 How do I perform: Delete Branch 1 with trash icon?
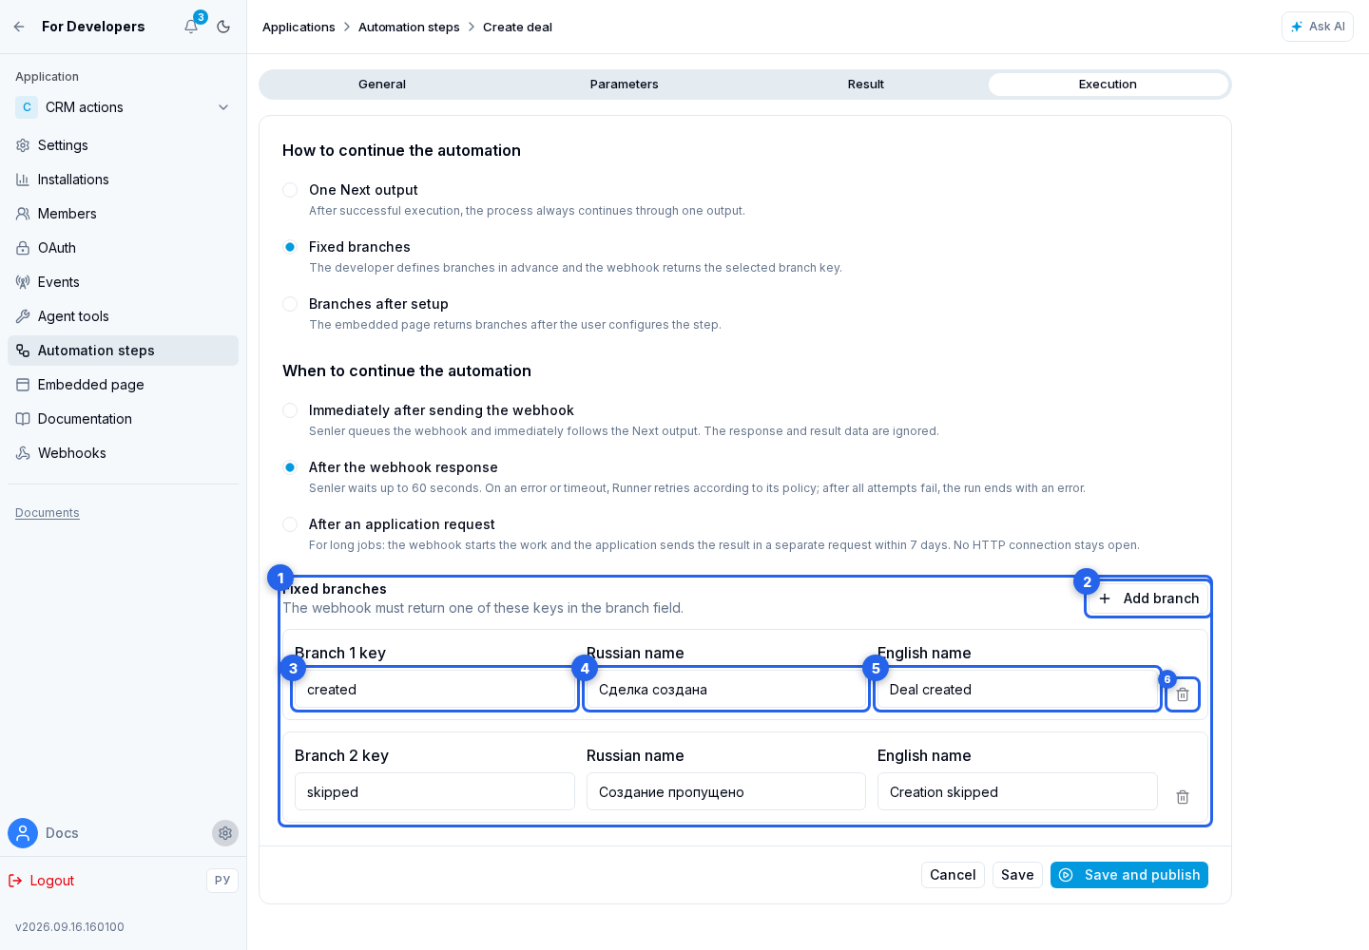(1183, 694)
